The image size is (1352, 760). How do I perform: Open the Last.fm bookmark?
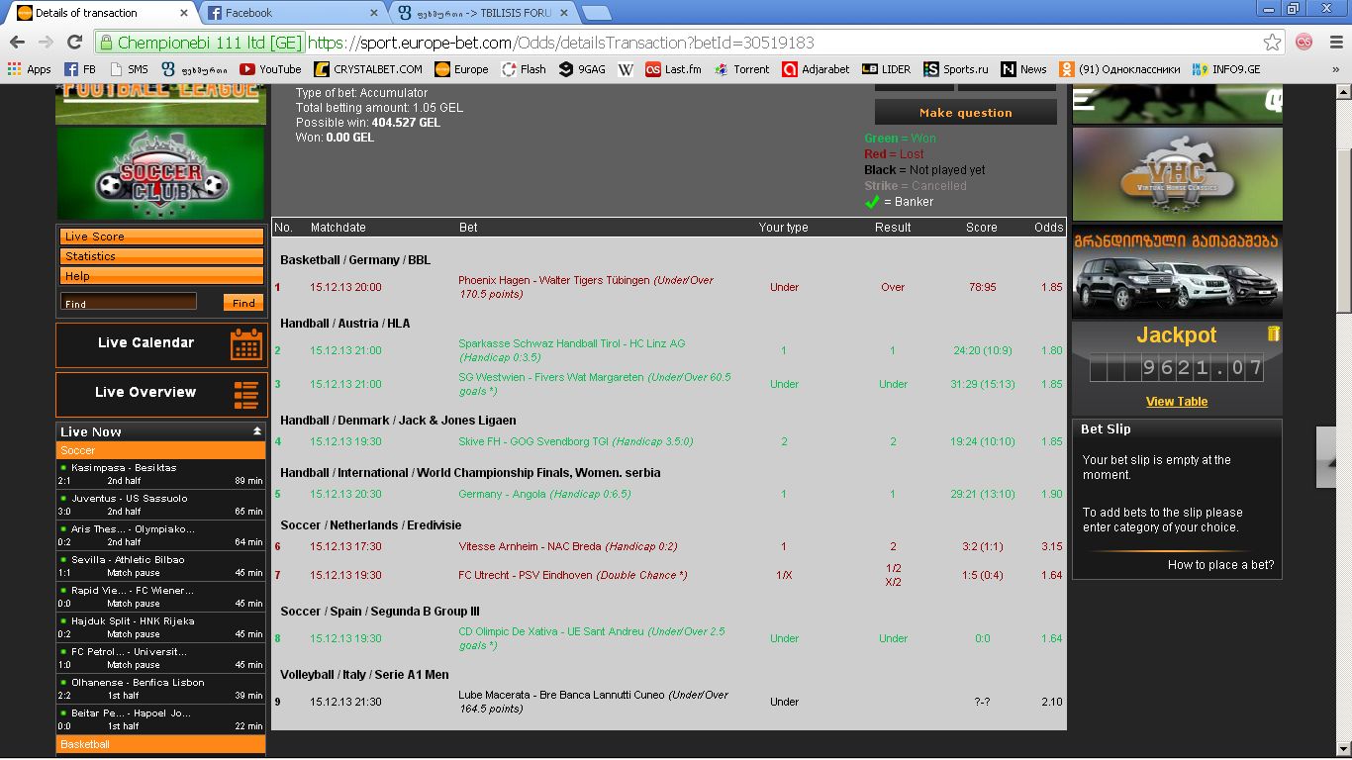[x=673, y=69]
